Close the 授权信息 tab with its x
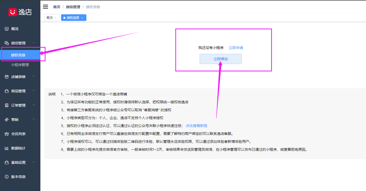Viewport: 366px width, 191px height. tap(82, 18)
